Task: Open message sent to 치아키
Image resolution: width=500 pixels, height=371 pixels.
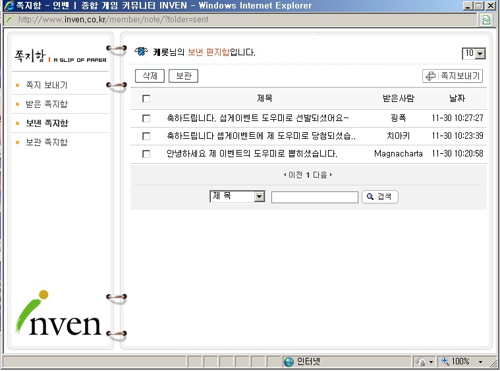Action: 261,136
